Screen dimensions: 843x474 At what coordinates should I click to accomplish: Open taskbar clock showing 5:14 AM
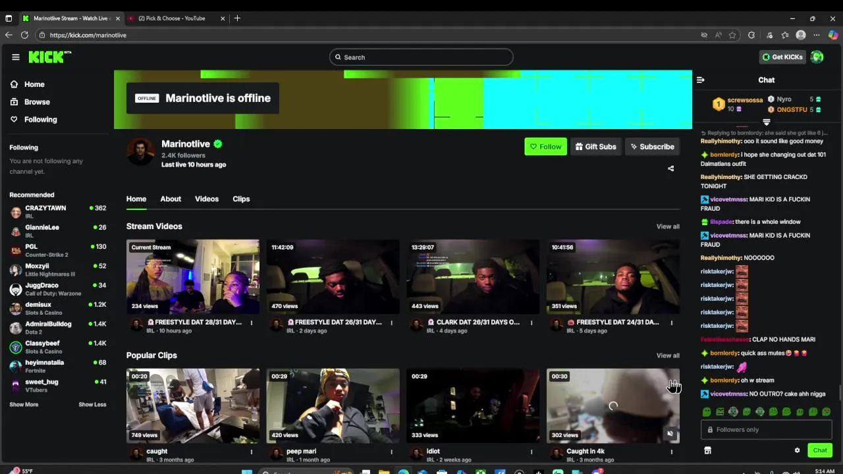pyautogui.click(x=825, y=471)
